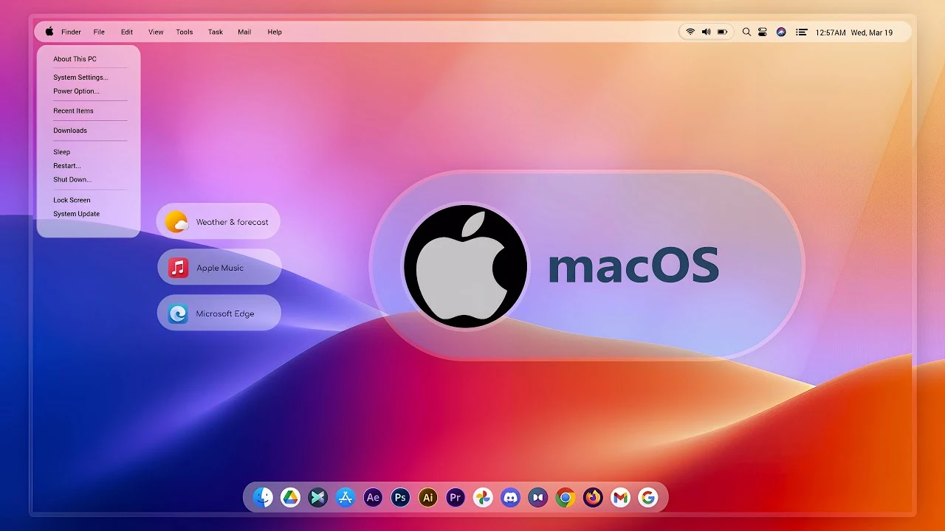This screenshot has width=945, height=531.
Task: Open the Mail menu
Action: pyautogui.click(x=244, y=32)
